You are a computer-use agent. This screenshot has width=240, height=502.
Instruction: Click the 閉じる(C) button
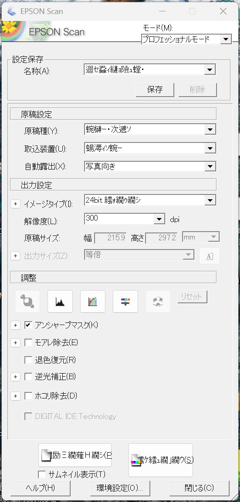[x=199, y=488]
